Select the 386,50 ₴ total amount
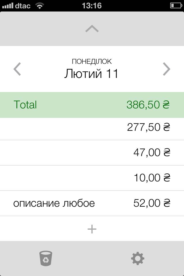The width and height of the screenshot is (184, 276). tap(148, 105)
